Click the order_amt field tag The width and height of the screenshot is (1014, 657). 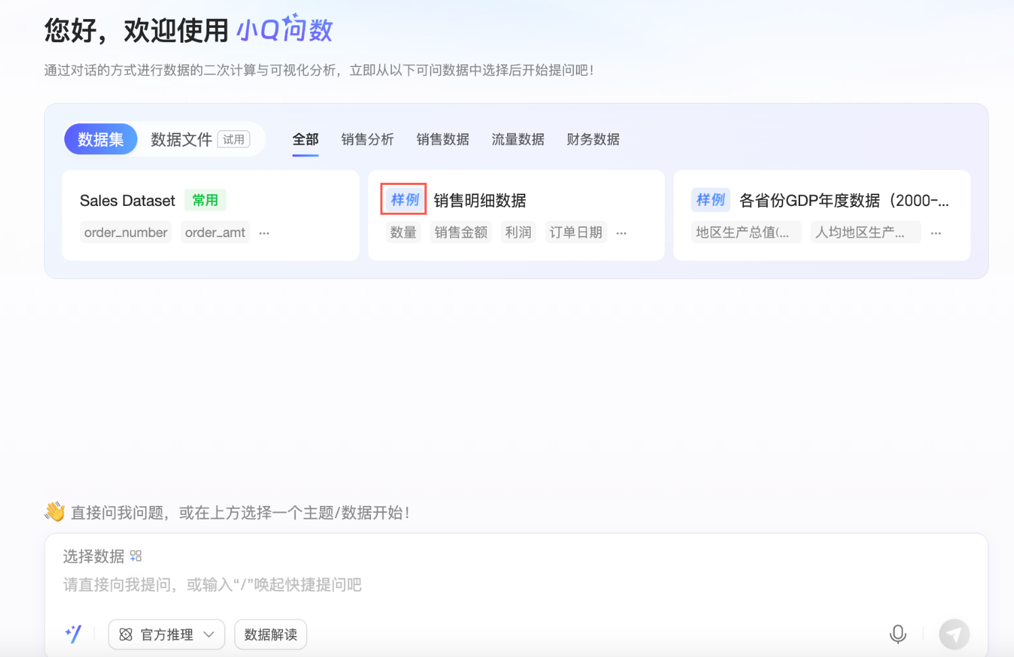(x=215, y=232)
